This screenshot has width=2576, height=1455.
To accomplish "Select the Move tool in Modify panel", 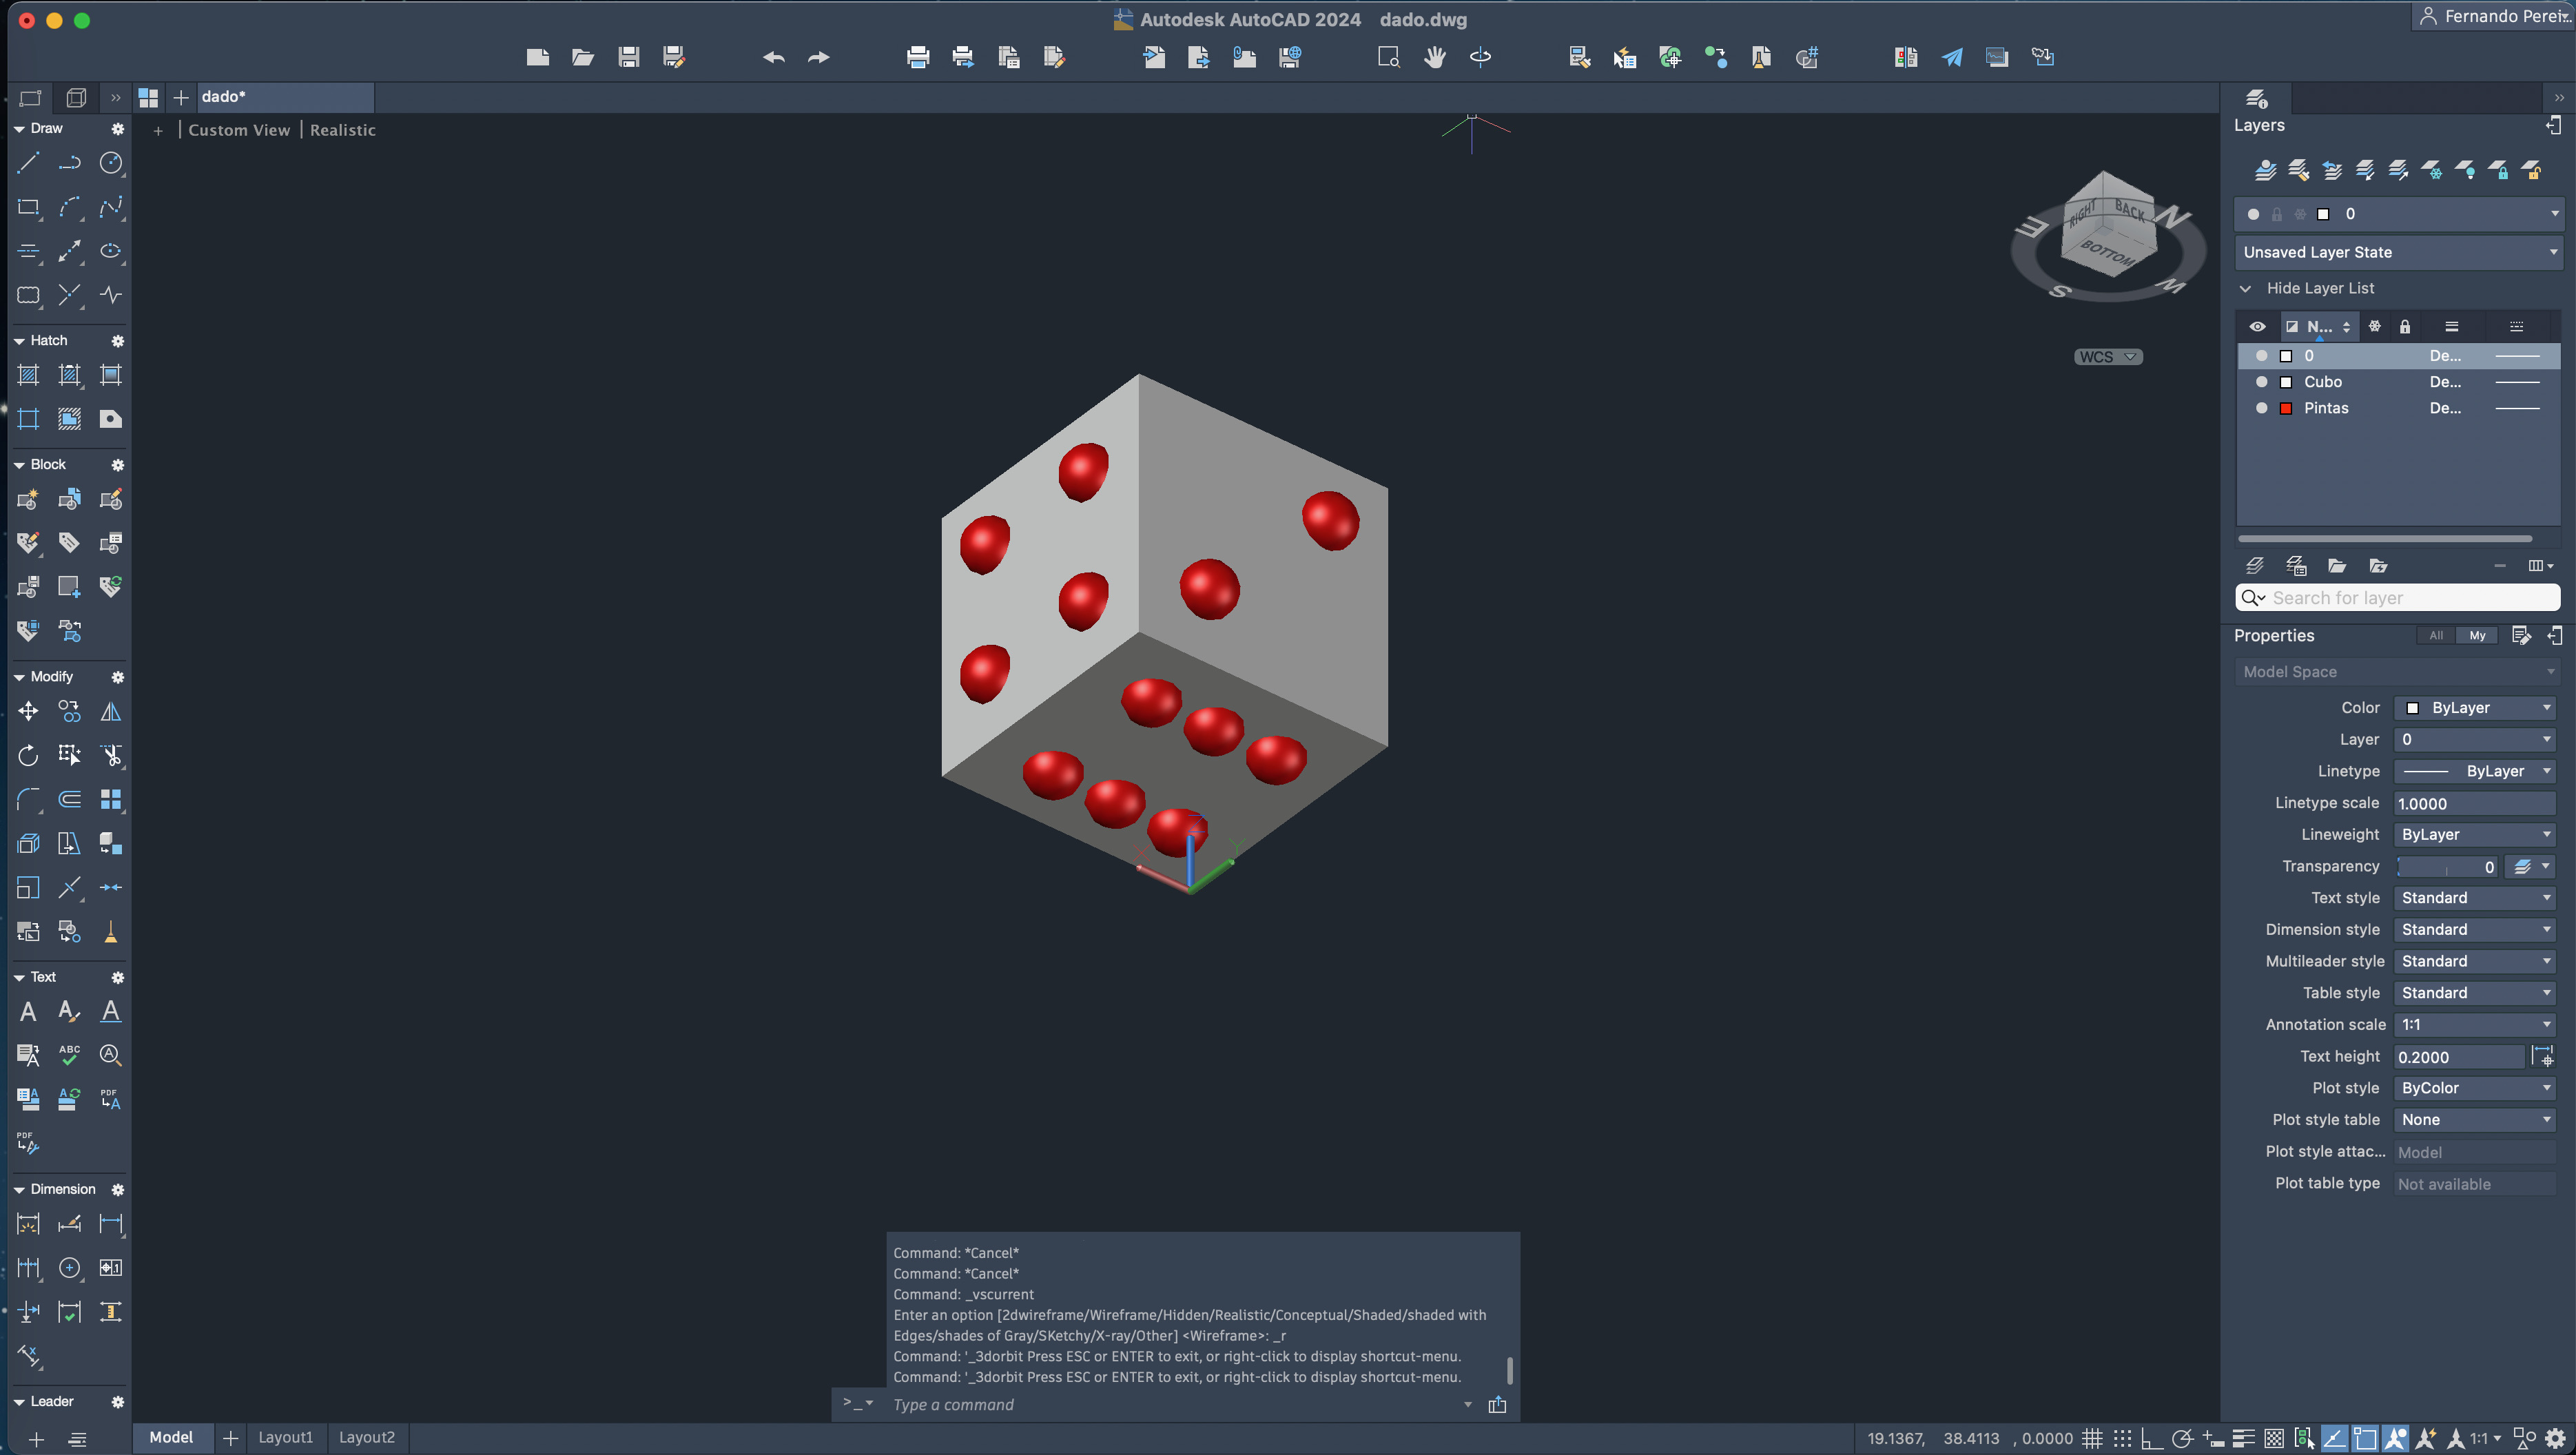I will (x=28, y=711).
